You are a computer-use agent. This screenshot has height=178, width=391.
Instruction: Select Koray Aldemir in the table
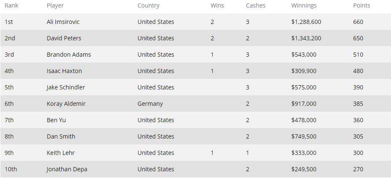[66, 104]
